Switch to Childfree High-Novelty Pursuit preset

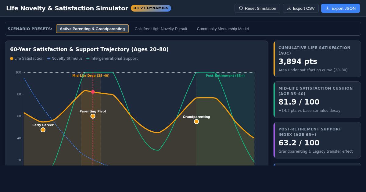tap(161, 29)
